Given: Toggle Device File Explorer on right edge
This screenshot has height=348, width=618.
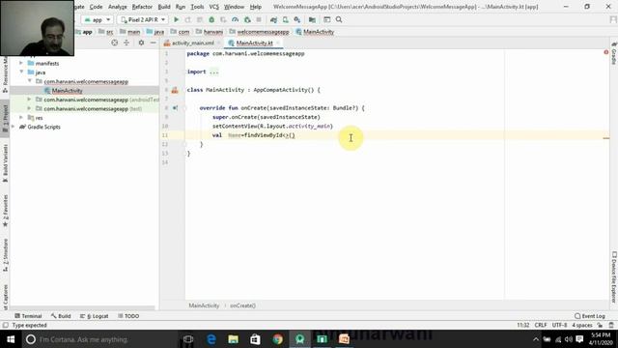Looking at the screenshot, I should click(614, 277).
